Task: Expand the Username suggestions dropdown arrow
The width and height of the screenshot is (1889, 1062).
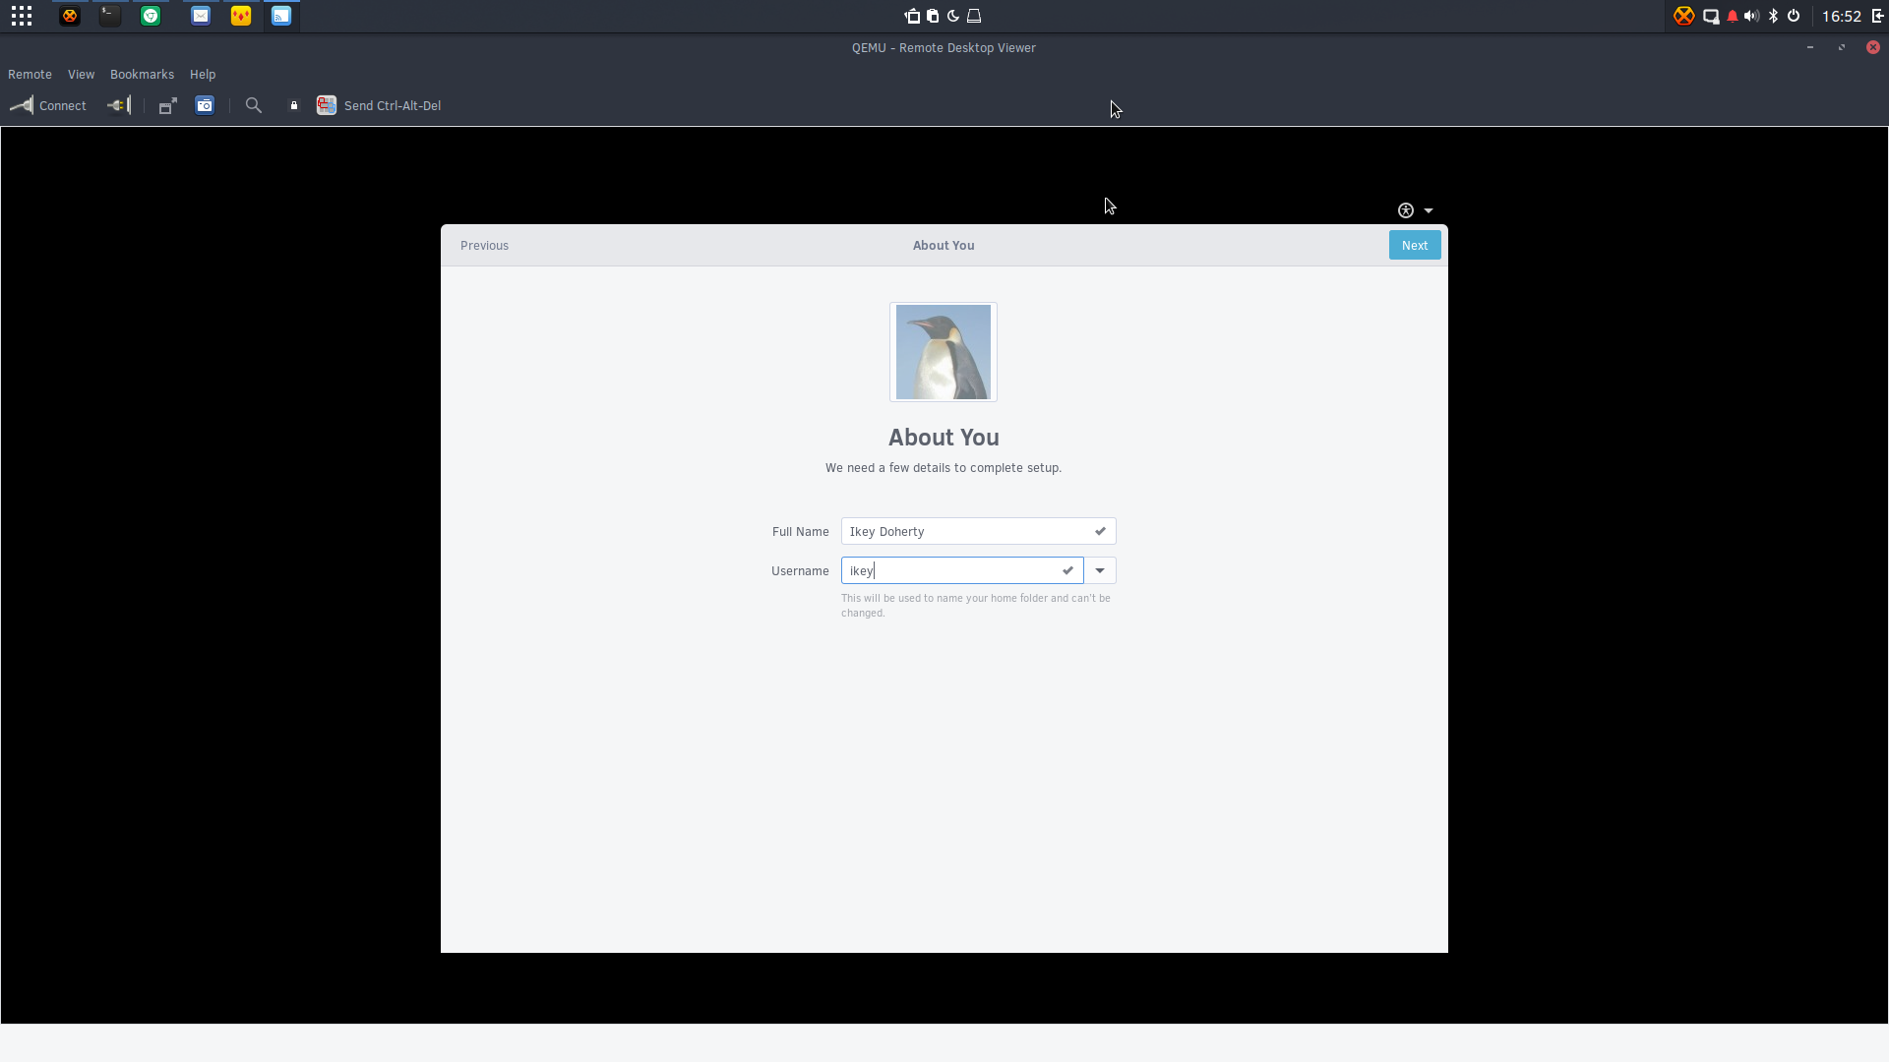Action: tap(1100, 570)
